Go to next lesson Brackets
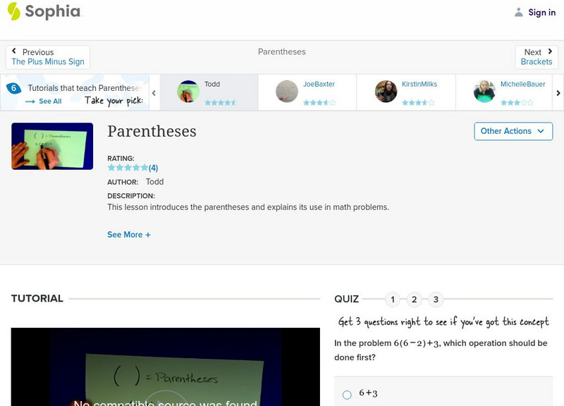The width and height of the screenshot is (564, 406). coord(537,57)
